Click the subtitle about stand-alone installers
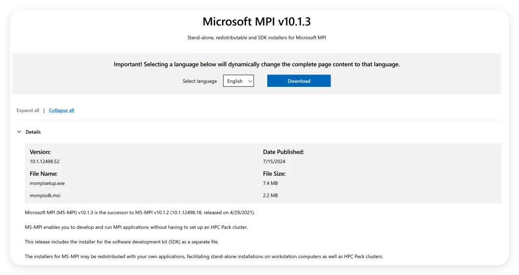Viewport: 519px width, 275px height. coord(257,38)
